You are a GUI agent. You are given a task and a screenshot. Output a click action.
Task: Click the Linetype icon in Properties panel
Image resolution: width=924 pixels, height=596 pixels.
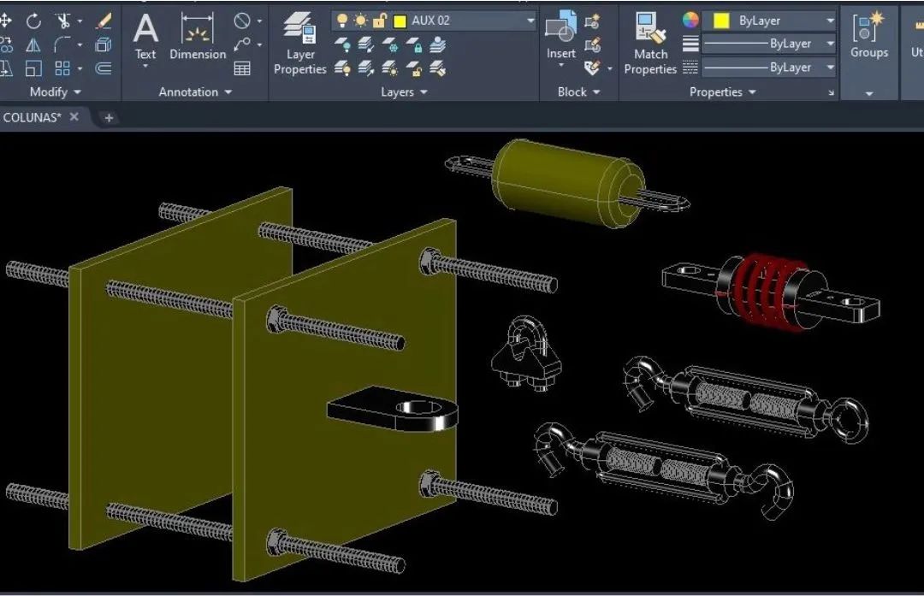click(690, 68)
